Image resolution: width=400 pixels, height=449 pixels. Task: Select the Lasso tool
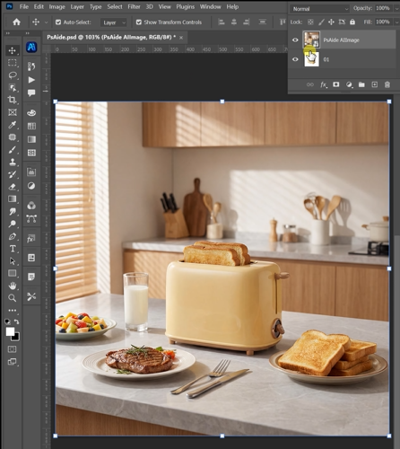(13, 75)
